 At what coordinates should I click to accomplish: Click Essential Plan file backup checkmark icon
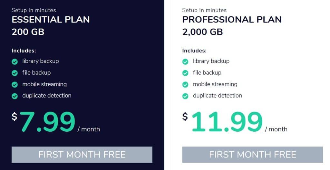point(15,73)
